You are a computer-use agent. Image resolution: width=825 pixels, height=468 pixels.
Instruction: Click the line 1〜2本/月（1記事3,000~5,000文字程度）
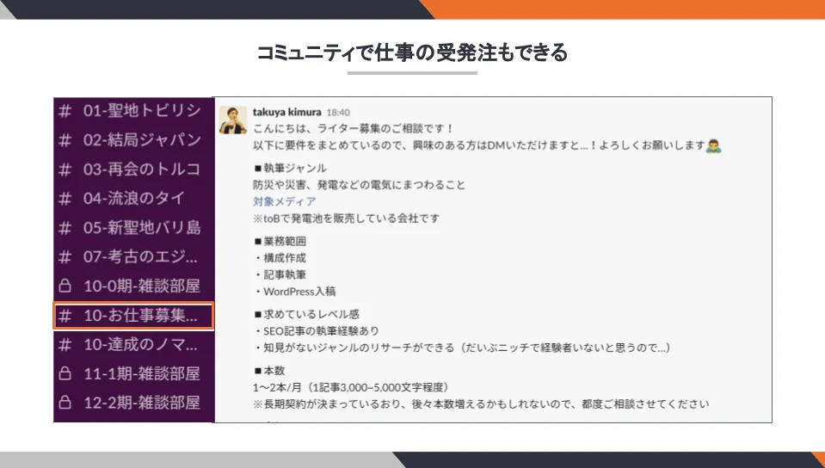click(x=351, y=387)
